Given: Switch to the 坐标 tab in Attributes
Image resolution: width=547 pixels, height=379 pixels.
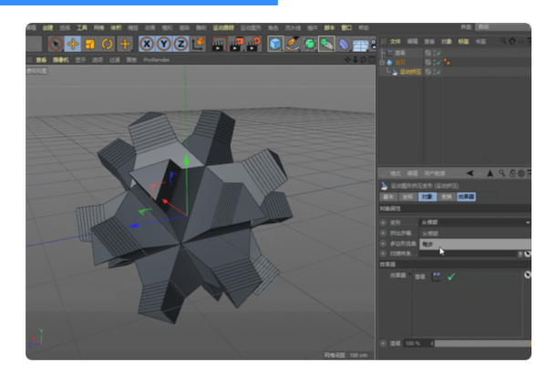Looking at the screenshot, I should click(x=408, y=196).
